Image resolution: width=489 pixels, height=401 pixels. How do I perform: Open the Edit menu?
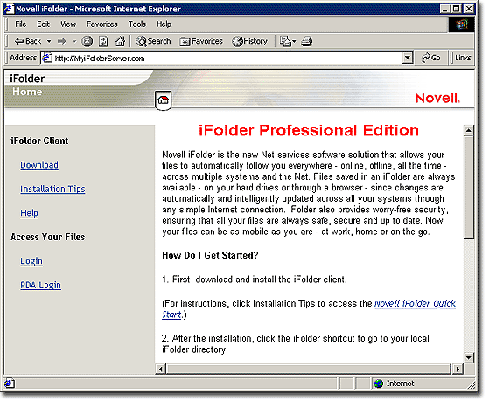(x=44, y=24)
